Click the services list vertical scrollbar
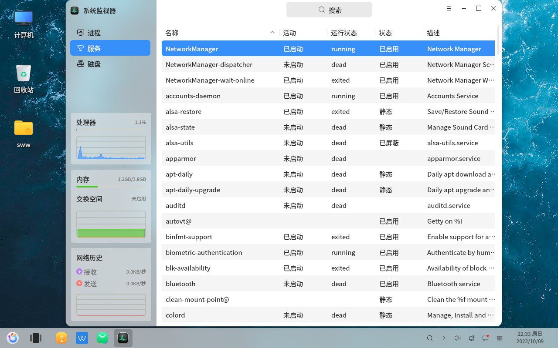Viewport: 558px width, 348px height. click(498, 40)
